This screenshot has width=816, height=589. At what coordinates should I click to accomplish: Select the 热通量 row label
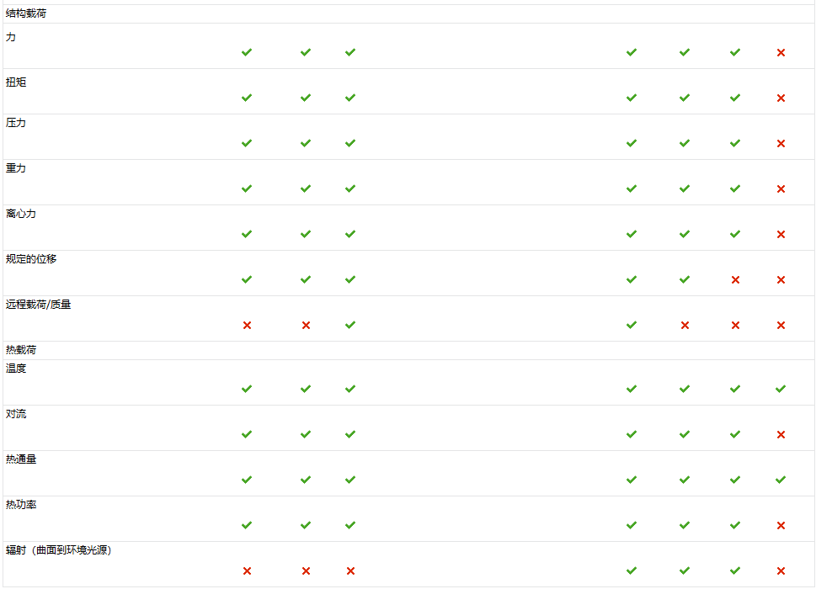point(21,459)
